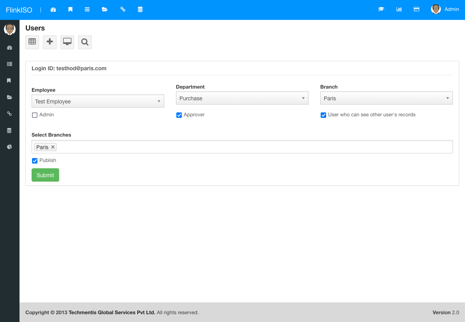The image size is (465, 322).
Task: Click the Version 2.0 footer text
Action: point(446,313)
